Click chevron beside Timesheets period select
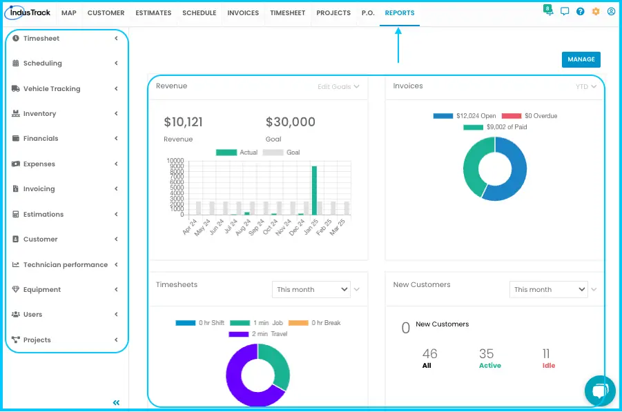The width and height of the screenshot is (622, 412). pyautogui.click(x=357, y=289)
